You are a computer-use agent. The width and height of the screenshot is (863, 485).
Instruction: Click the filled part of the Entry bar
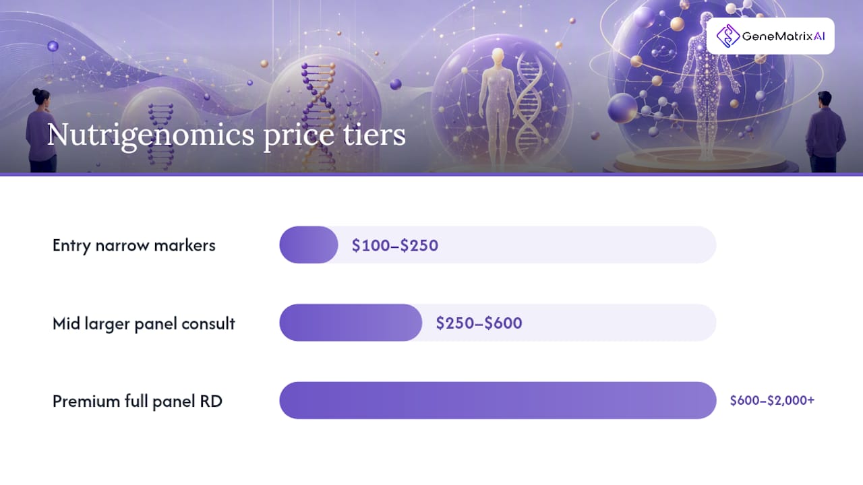click(309, 245)
